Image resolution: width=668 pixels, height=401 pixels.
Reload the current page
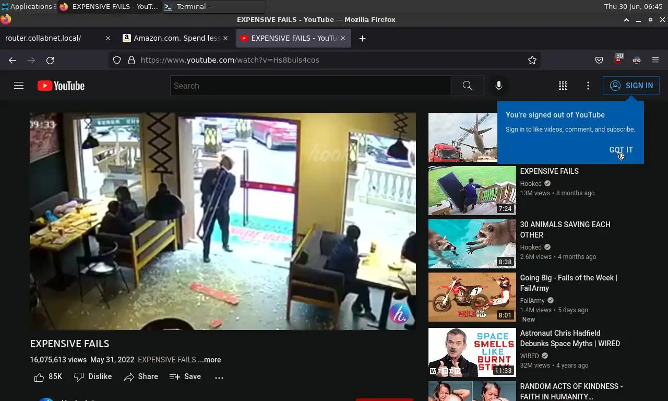50,60
